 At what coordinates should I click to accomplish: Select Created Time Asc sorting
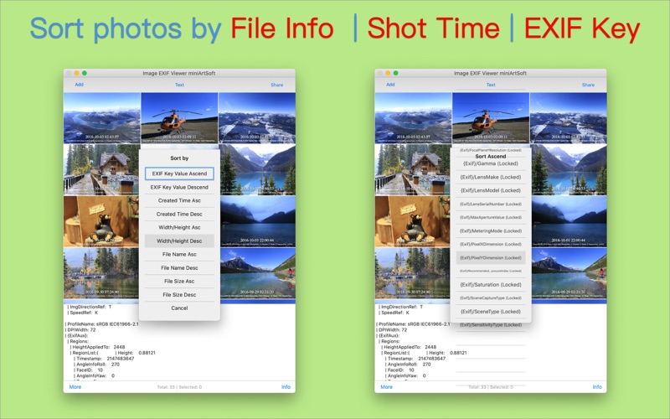tap(179, 200)
